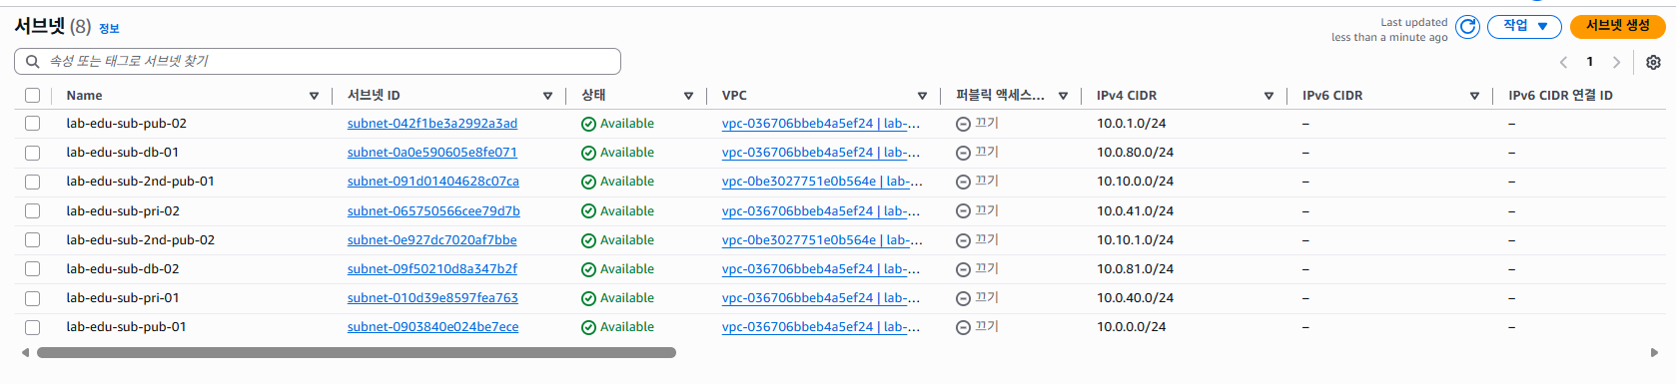Sort by IPv6 CIDR column arrow

pyautogui.click(x=1474, y=96)
